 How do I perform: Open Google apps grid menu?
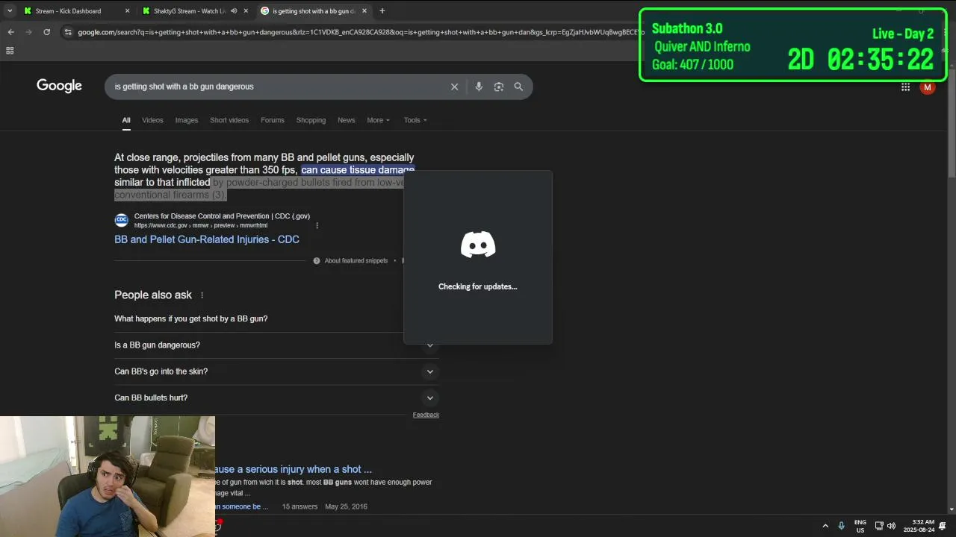tap(905, 87)
